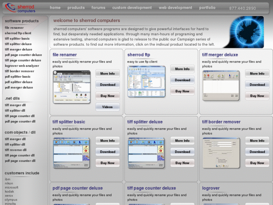The height and width of the screenshot is (205, 273).
Task: Click More Info for file renamer
Action: click(x=107, y=74)
